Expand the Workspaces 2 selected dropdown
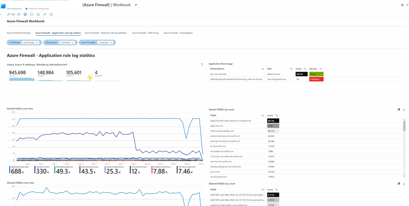 (67, 42)
